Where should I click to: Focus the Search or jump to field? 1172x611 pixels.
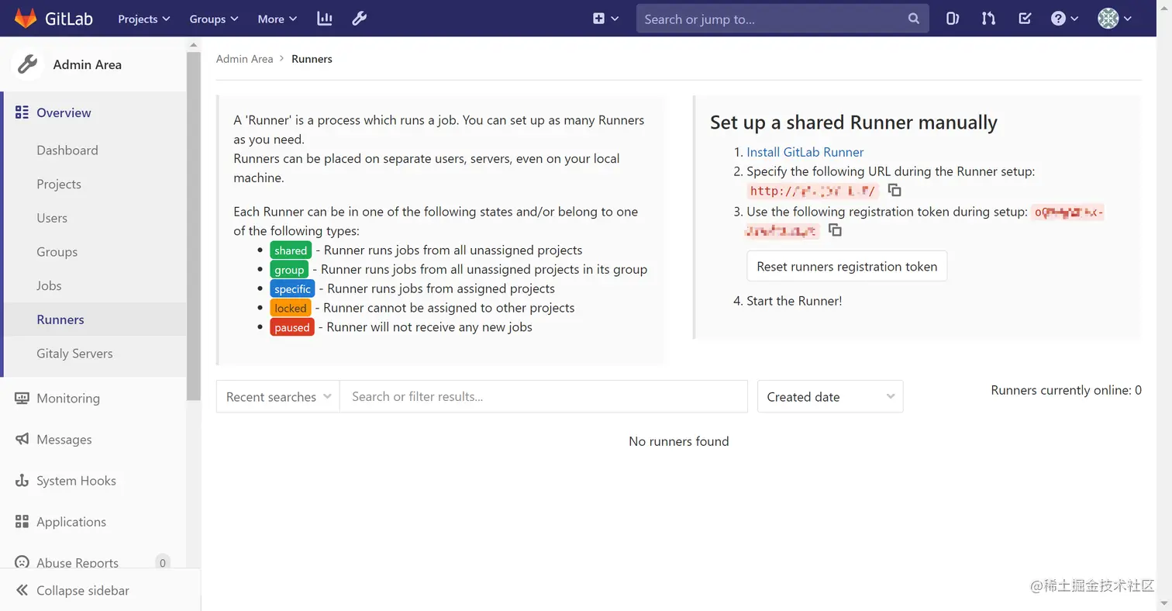click(x=782, y=19)
